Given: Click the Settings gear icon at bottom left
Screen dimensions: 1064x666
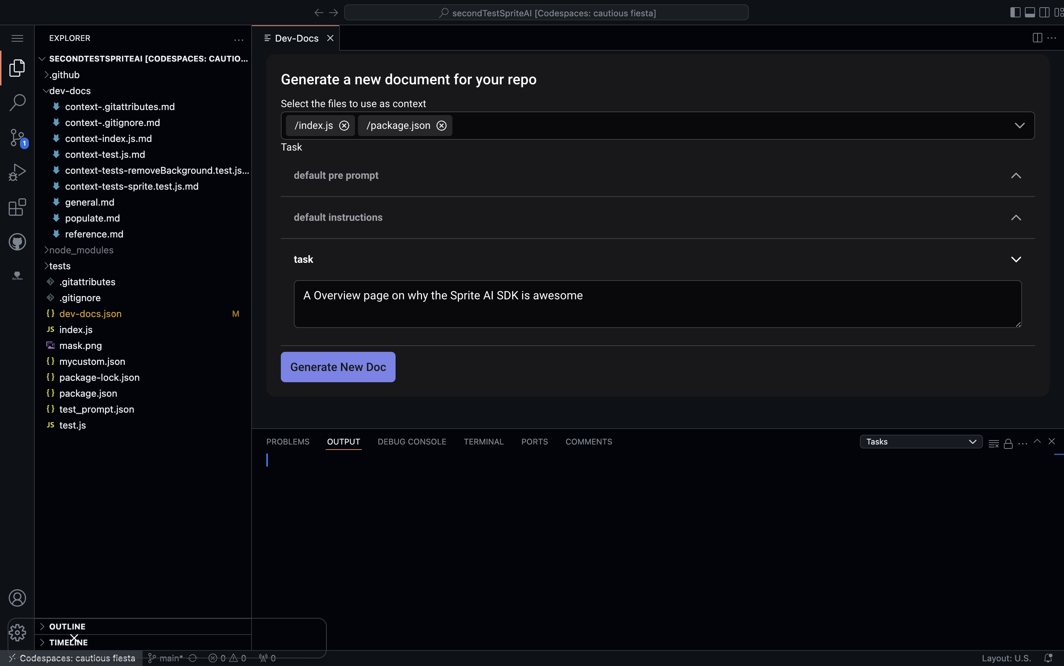Looking at the screenshot, I should (17, 632).
